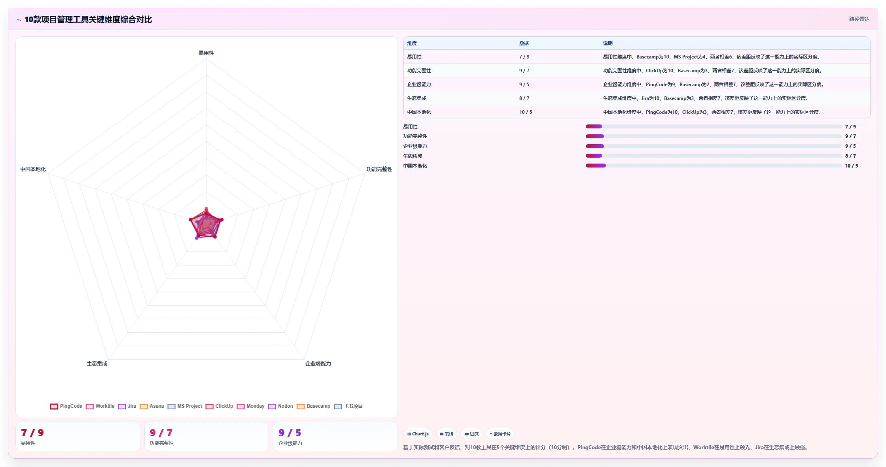Toggle Jira dataset in chart legend
Viewport: 886px width, 467px height.
tap(127, 406)
